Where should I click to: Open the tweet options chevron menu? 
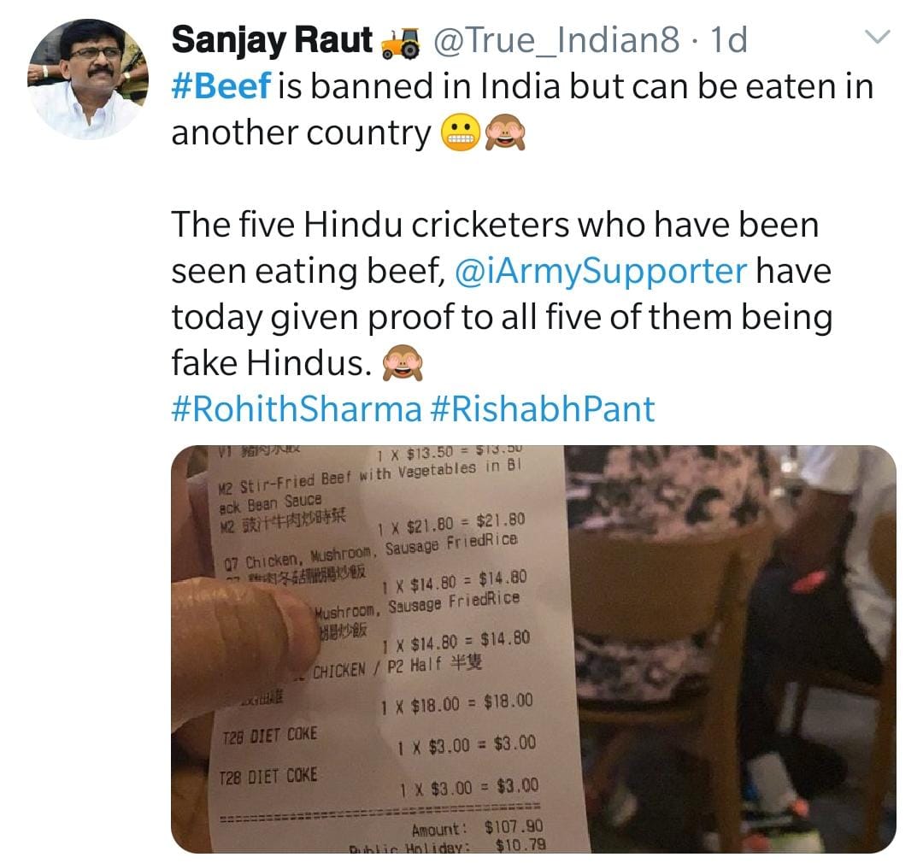click(x=879, y=38)
